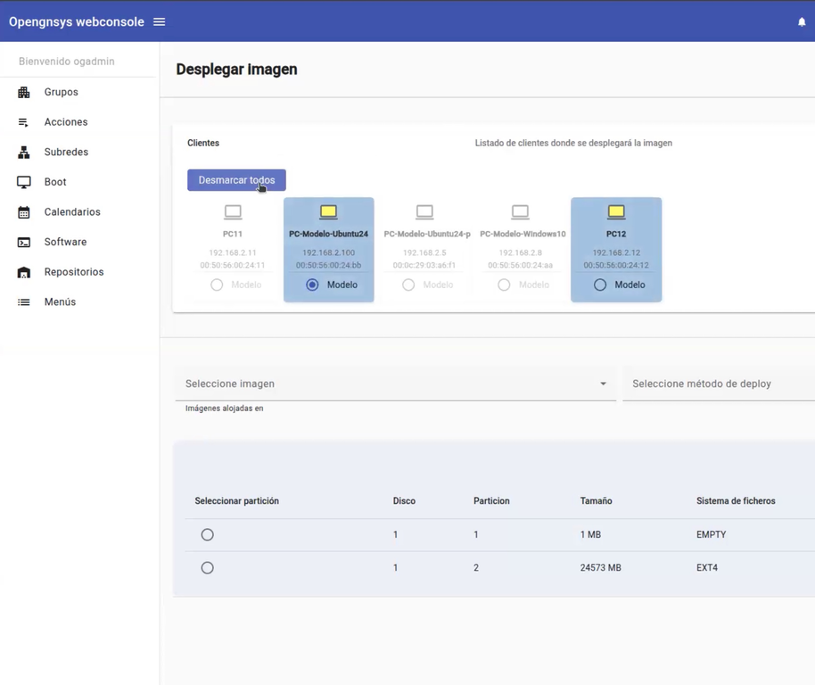This screenshot has height=685, width=815.
Task: Click the Tamaño column header
Action: pyautogui.click(x=597, y=501)
